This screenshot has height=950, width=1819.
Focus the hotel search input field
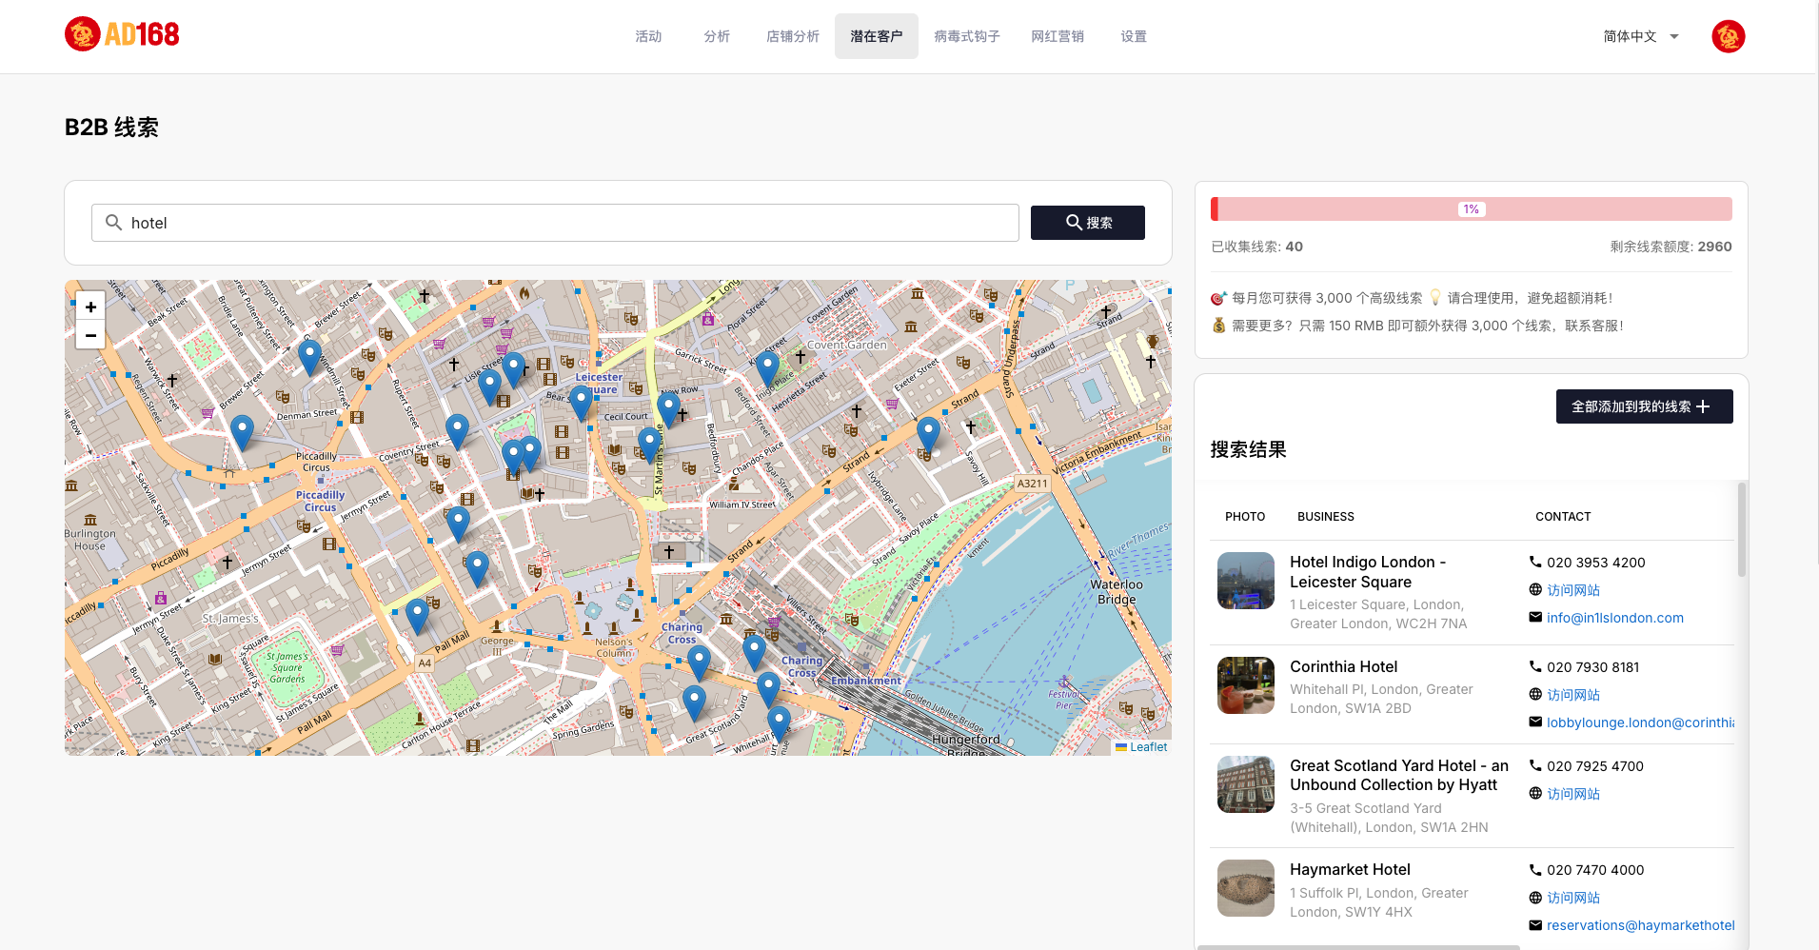(555, 223)
